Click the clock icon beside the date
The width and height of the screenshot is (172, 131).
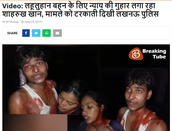tap(22, 22)
